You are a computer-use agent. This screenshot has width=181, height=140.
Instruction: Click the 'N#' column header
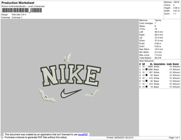point(143,64)
